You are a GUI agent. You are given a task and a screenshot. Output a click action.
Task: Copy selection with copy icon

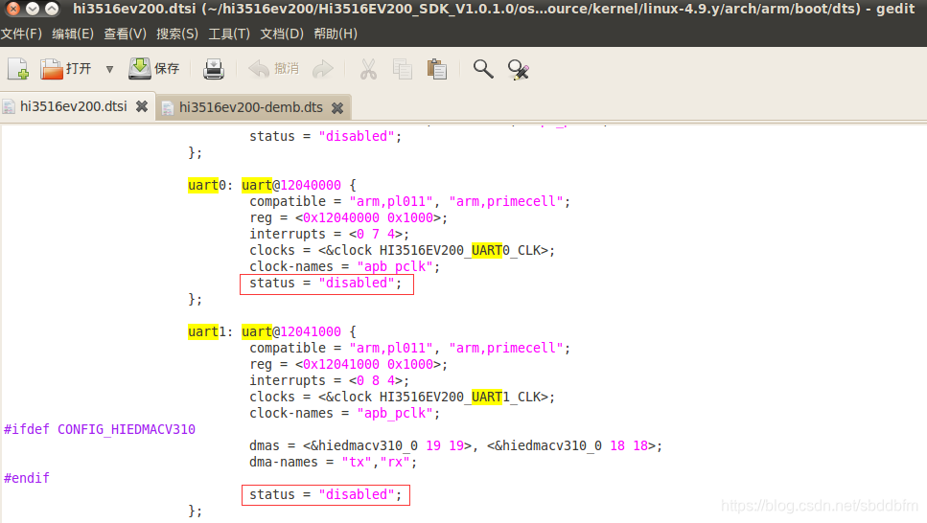coord(403,69)
